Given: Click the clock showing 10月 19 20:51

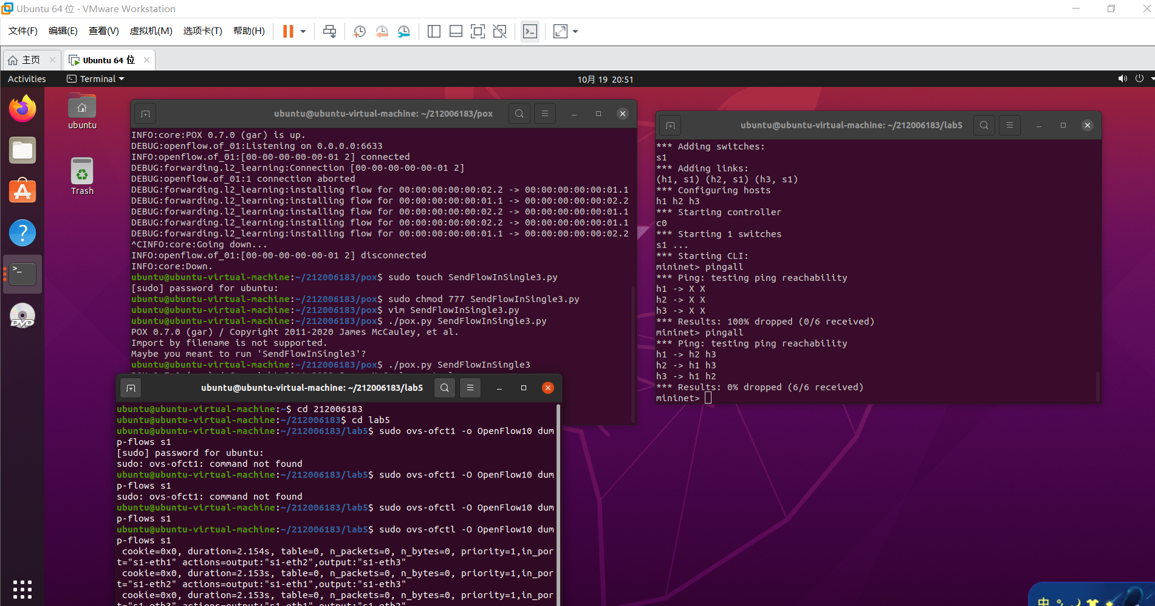Looking at the screenshot, I should tap(605, 80).
